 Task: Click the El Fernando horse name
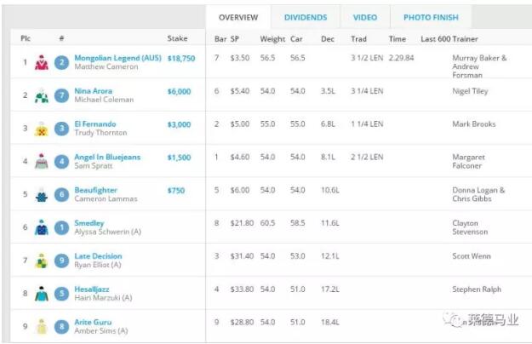[95, 124]
